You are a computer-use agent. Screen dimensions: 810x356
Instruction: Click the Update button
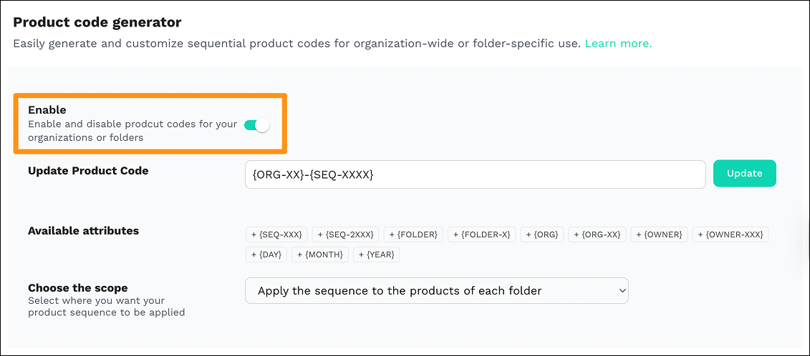pyautogui.click(x=744, y=173)
